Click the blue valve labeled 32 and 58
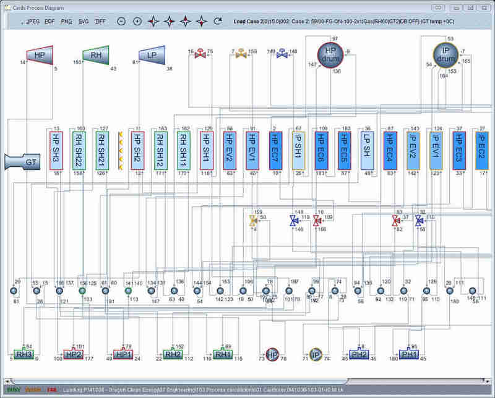 tap(419, 221)
